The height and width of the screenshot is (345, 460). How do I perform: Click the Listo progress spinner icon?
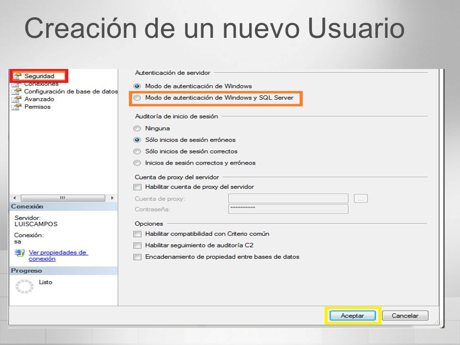[x=24, y=287]
